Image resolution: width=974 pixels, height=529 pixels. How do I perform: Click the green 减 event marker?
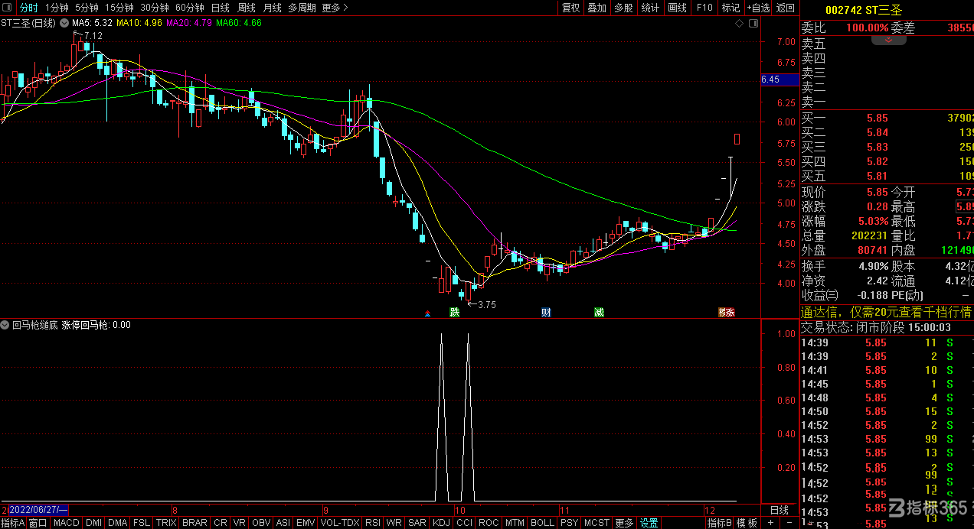click(599, 312)
